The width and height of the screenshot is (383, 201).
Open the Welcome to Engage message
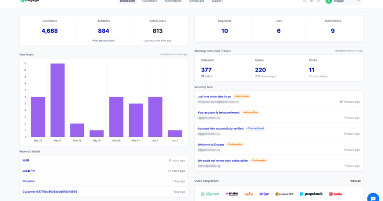[x=211, y=145]
